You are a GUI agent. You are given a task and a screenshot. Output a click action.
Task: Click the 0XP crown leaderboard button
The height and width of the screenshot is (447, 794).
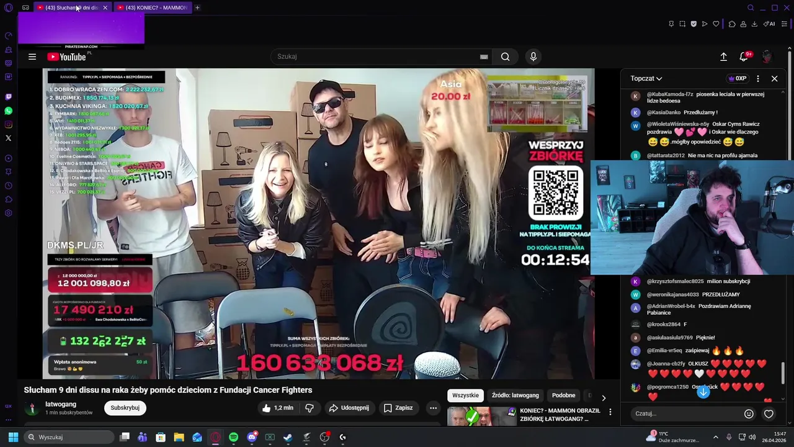tap(738, 79)
